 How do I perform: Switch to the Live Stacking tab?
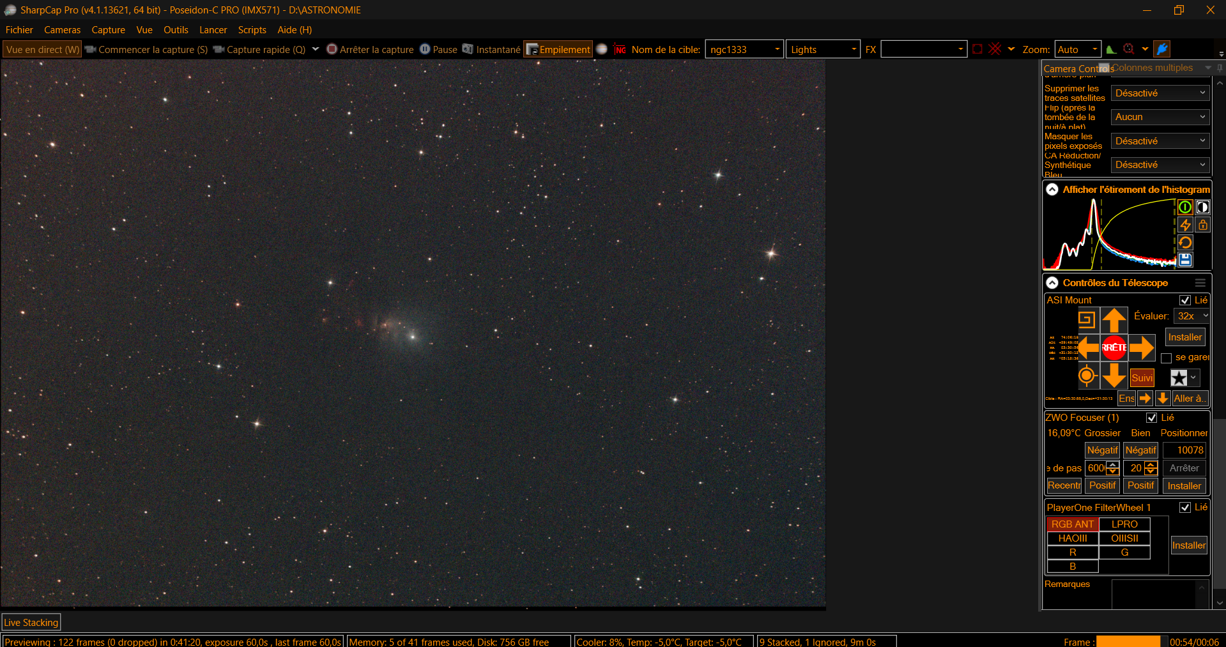click(31, 622)
